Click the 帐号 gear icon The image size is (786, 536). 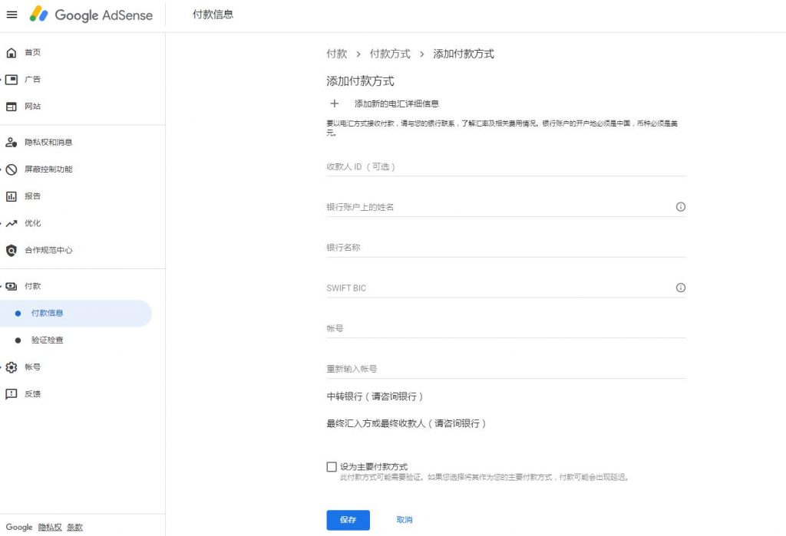click(x=11, y=367)
